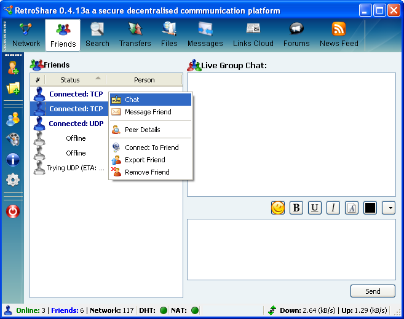Toggle bold text formatting
404x319 pixels.
[x=296, y=208]
